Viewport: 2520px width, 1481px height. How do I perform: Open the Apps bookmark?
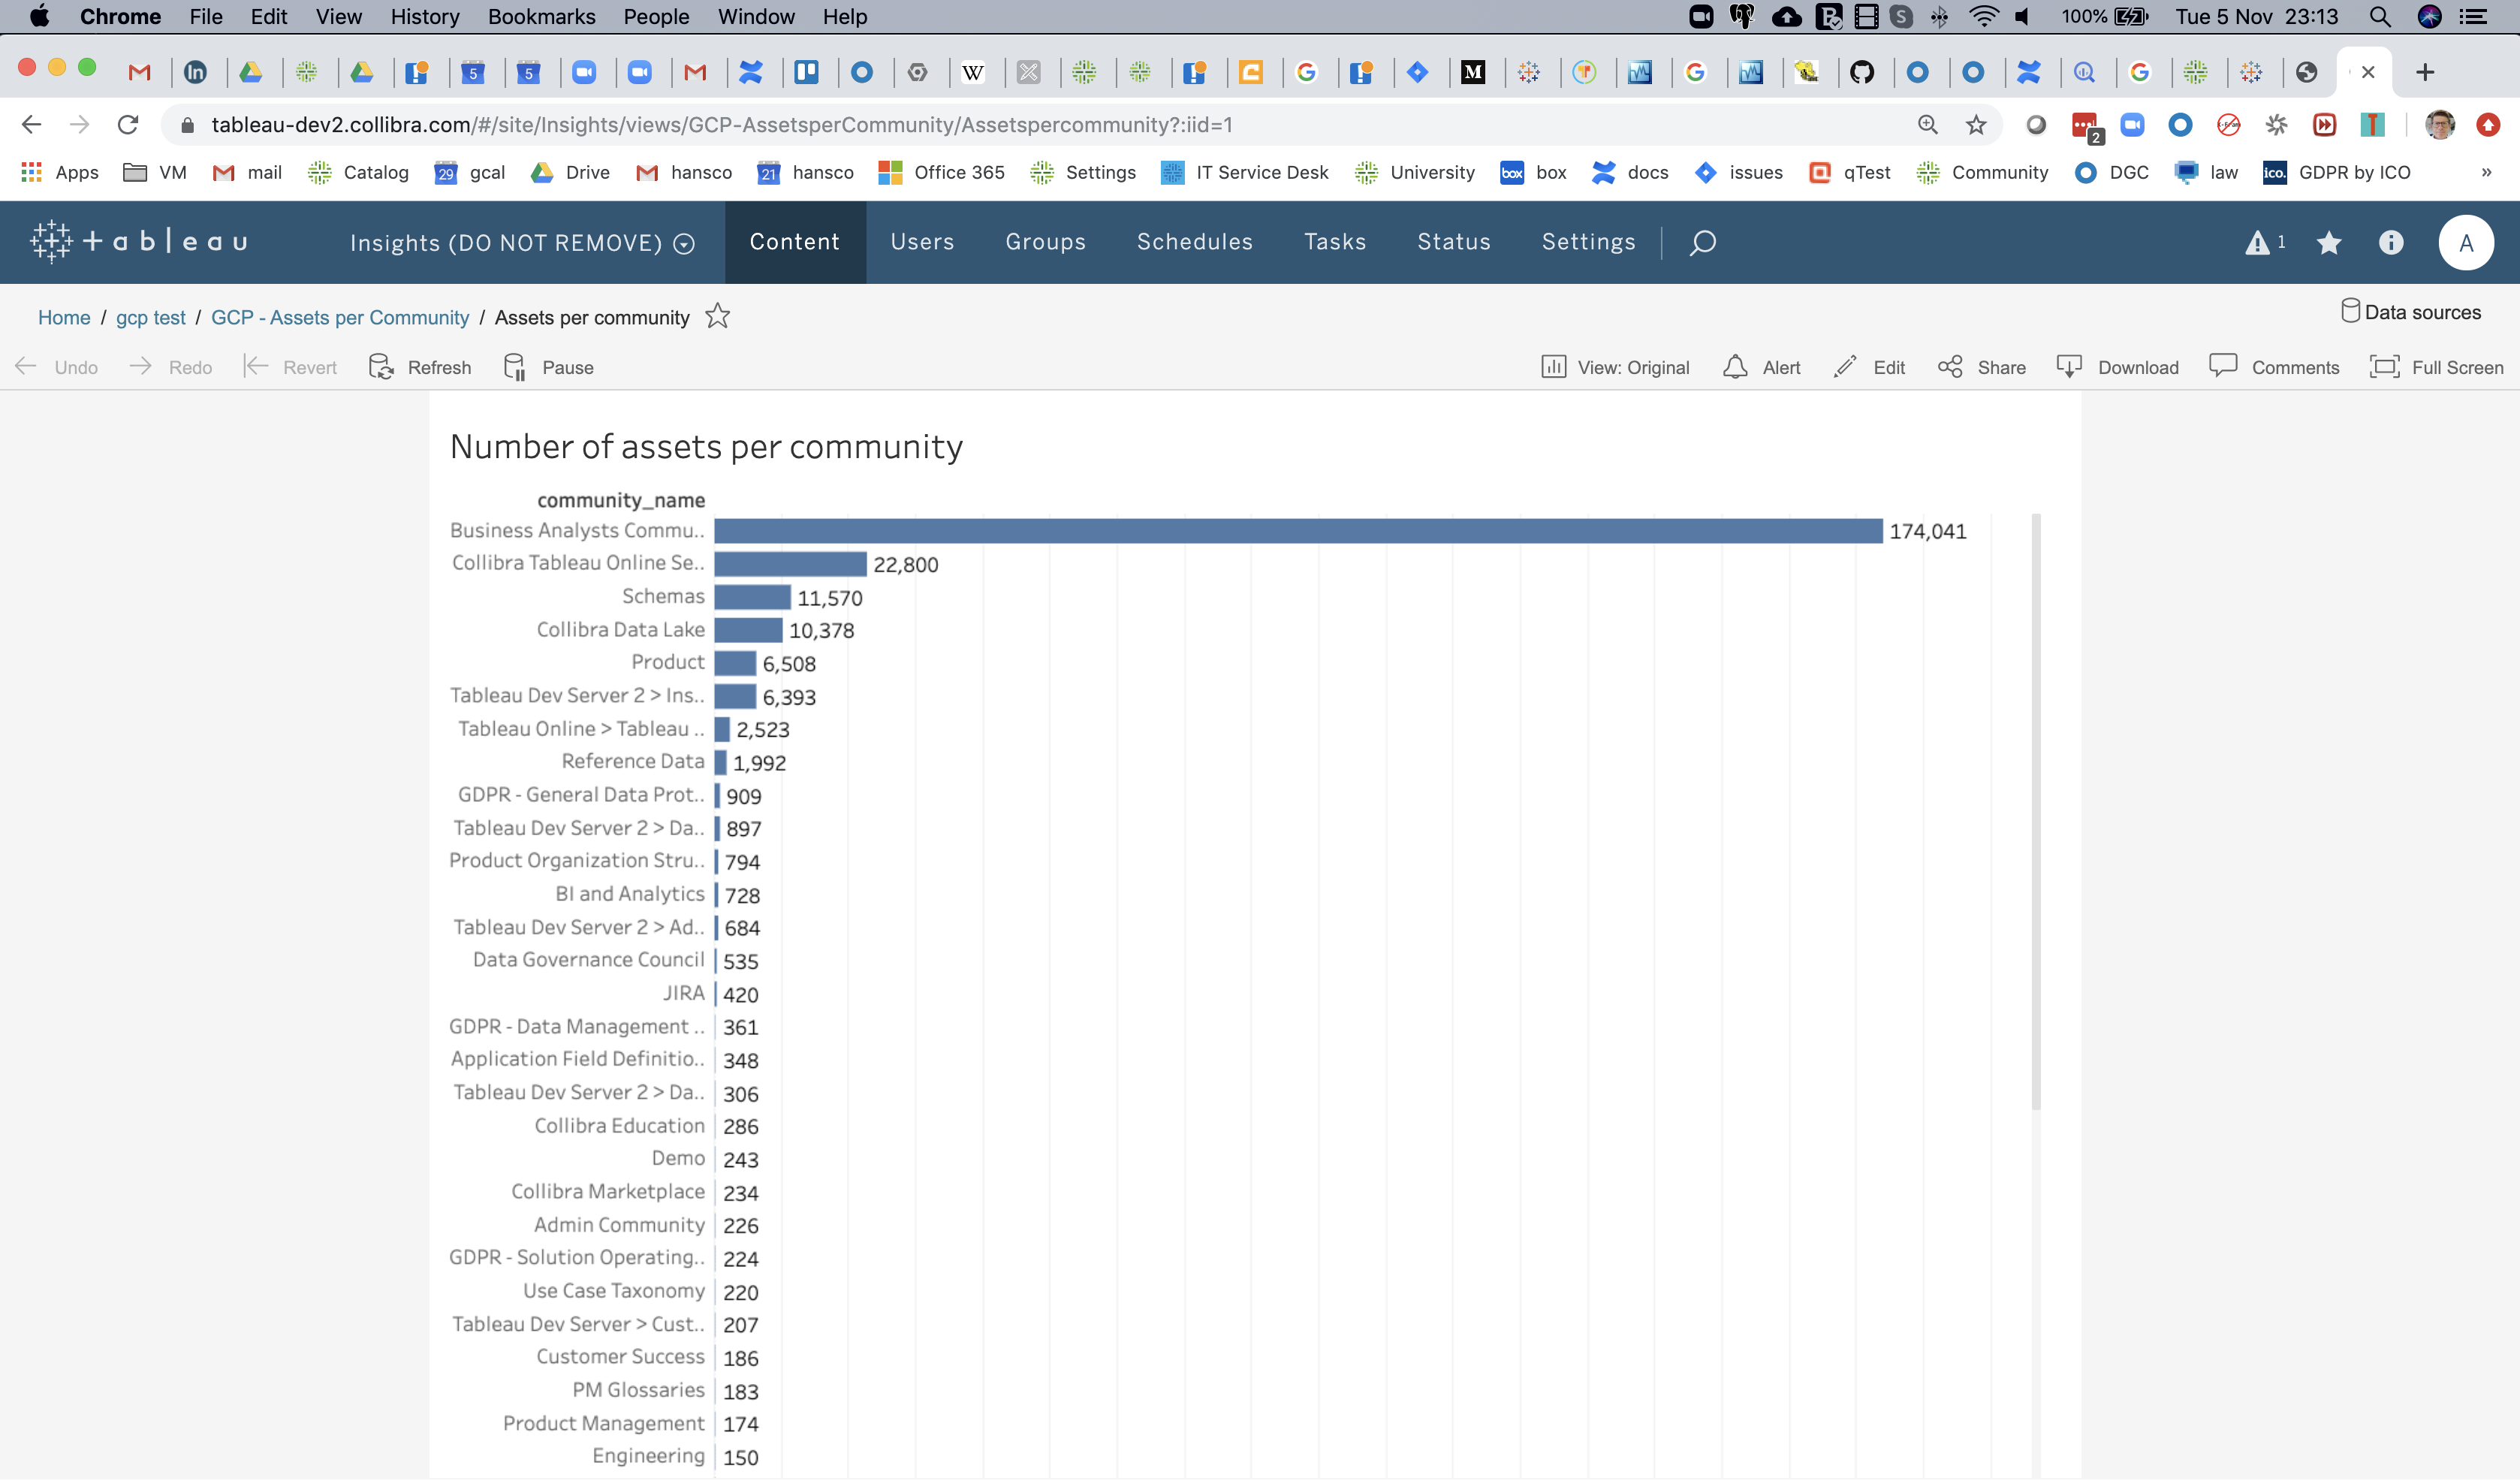tap(60, 172)
